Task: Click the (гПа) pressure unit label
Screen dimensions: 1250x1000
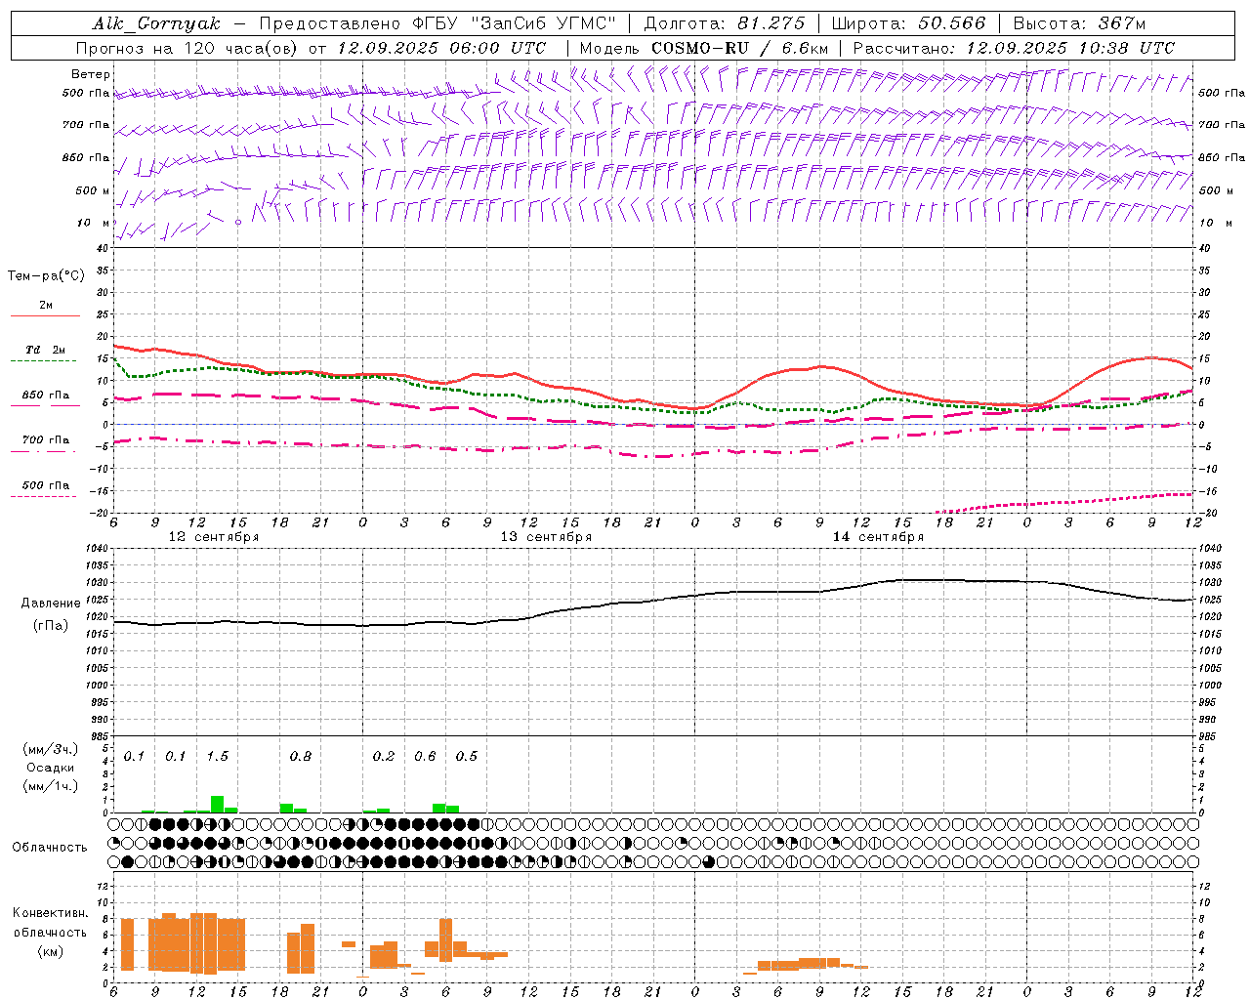Action: 50,626
